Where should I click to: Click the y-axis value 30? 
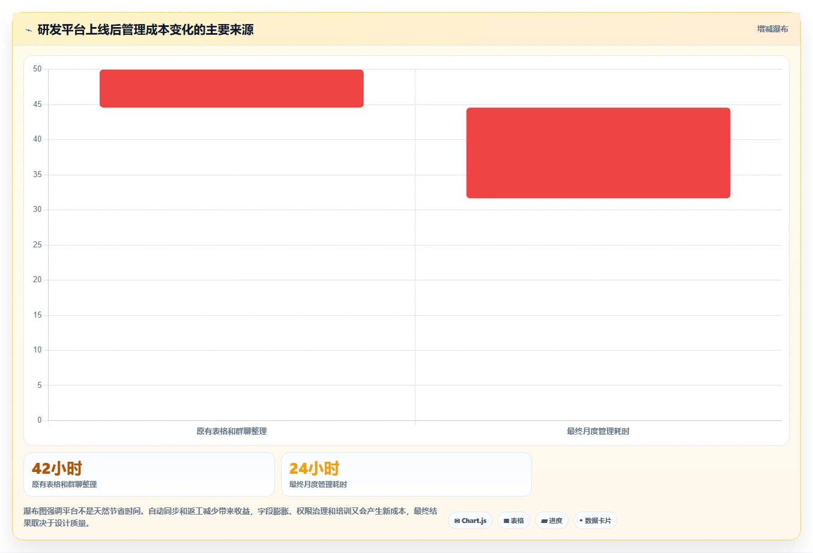pyautogui.click(x=37, y=210)
